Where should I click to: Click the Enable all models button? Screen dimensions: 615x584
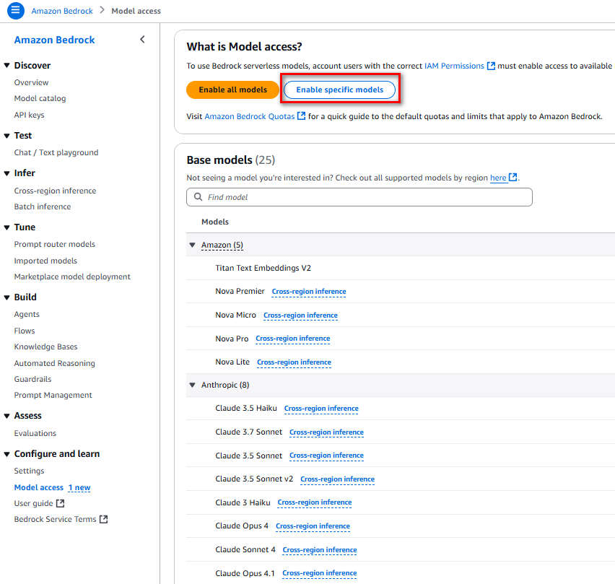(232, 90)
